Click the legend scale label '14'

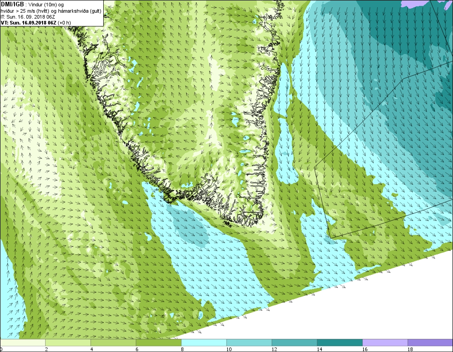point(319,349)
